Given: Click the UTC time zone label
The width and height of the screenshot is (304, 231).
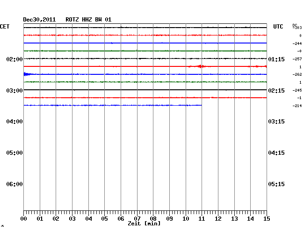Looking at the screenshot, I should pos(278,27).
